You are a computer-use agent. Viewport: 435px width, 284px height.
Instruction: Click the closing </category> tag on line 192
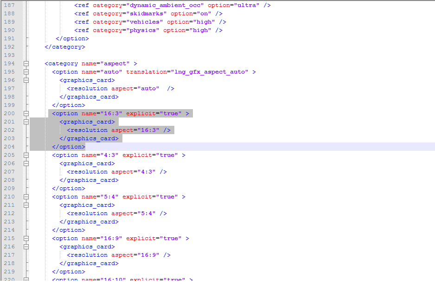tap(65, 47)
